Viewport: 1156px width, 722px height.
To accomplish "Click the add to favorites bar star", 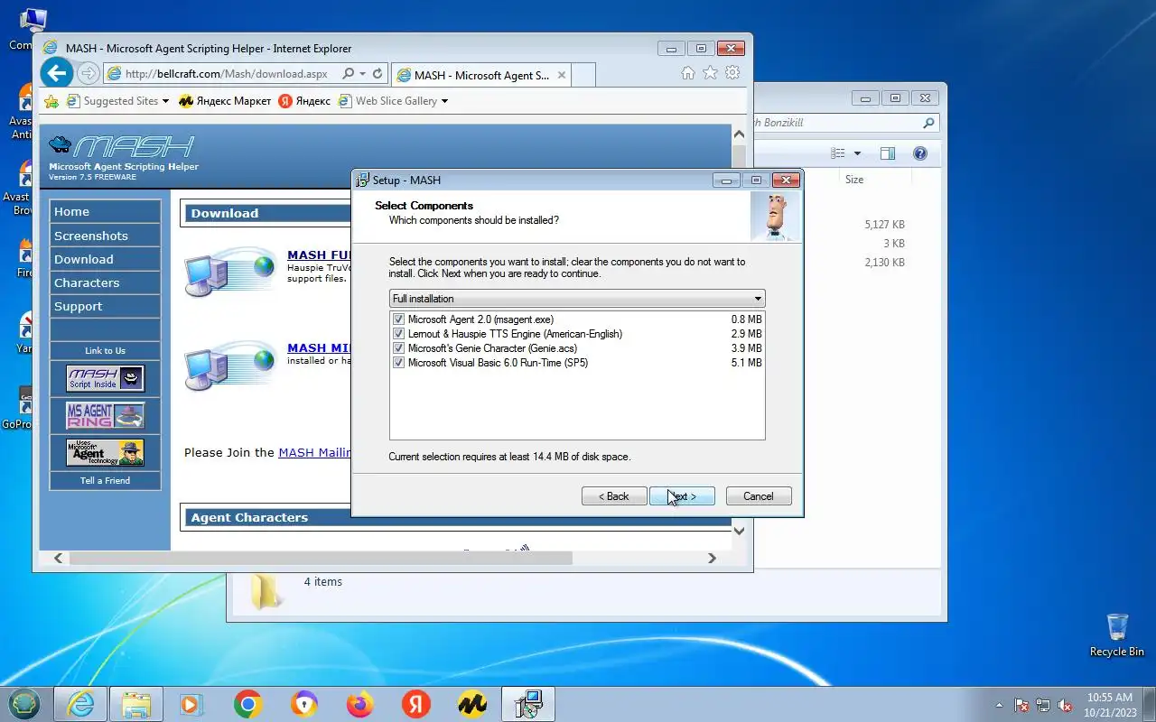I will [51, 101].
